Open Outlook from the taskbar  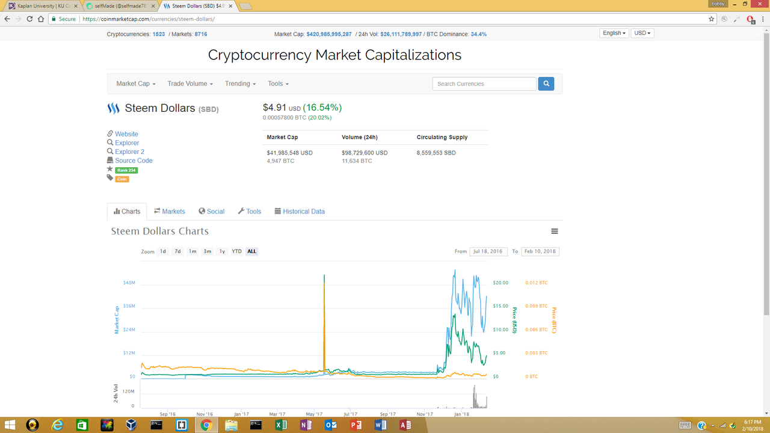click(330, 425)
